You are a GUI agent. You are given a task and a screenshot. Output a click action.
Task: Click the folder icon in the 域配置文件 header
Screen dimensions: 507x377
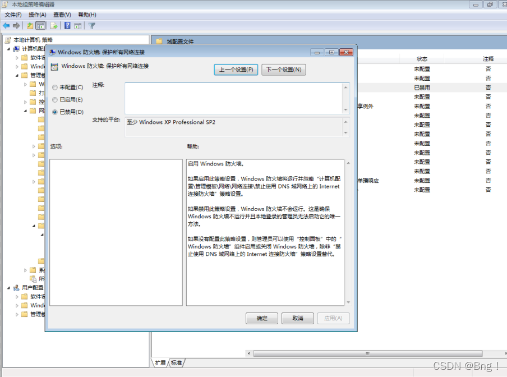[159, 42]
